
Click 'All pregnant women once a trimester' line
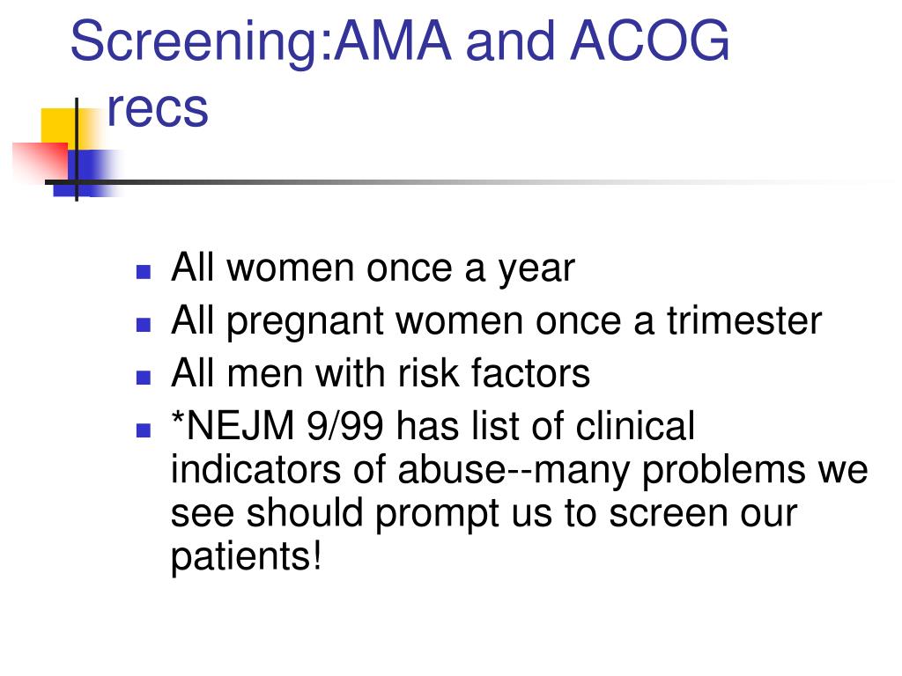(x=496, y=320)
